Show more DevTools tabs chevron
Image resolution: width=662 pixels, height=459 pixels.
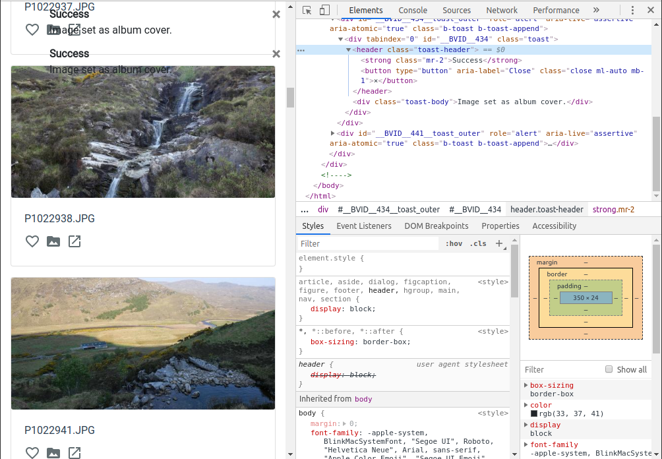point(596,10)
